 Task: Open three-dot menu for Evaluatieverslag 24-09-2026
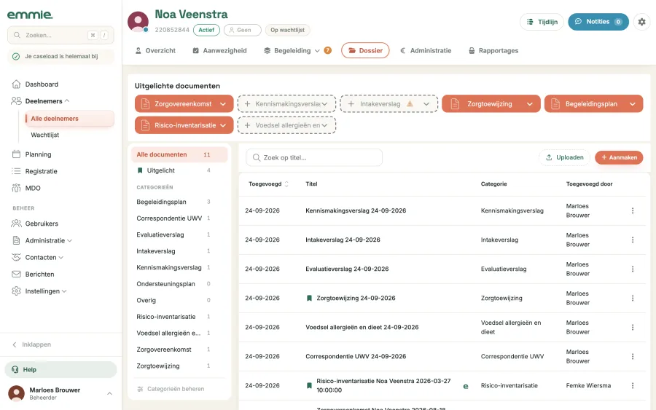[x=633, y=269]
